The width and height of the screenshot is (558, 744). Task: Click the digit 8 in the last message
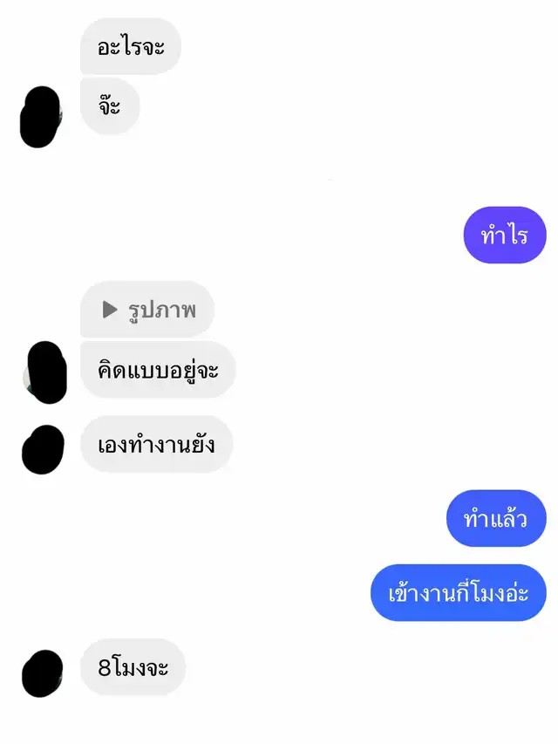105,667
